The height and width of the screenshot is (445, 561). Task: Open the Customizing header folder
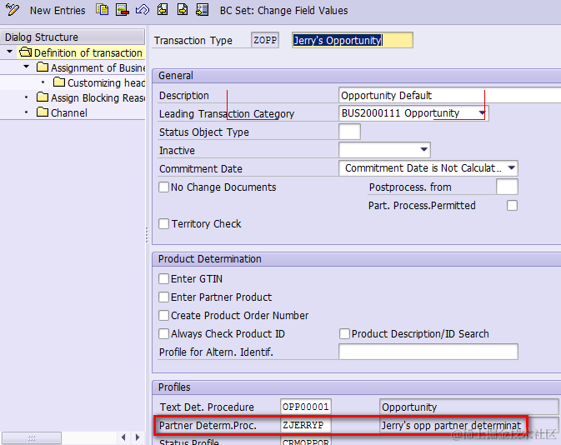coord(106,83)
